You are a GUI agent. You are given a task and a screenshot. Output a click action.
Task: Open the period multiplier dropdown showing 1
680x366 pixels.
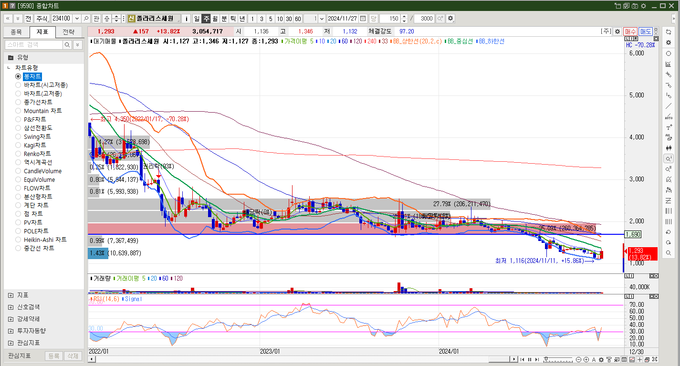[322, 19]
